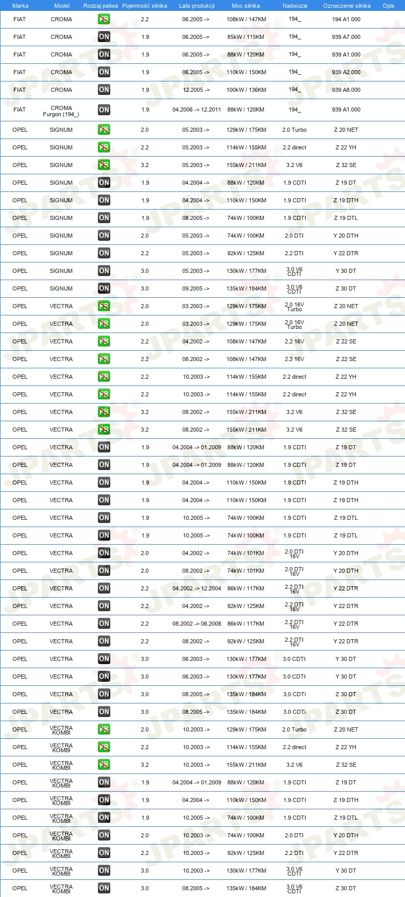This screenshot has width=405, height=897.
Task: Click the Oznaczenie silnika column header
Action: [x=346, y=6]
